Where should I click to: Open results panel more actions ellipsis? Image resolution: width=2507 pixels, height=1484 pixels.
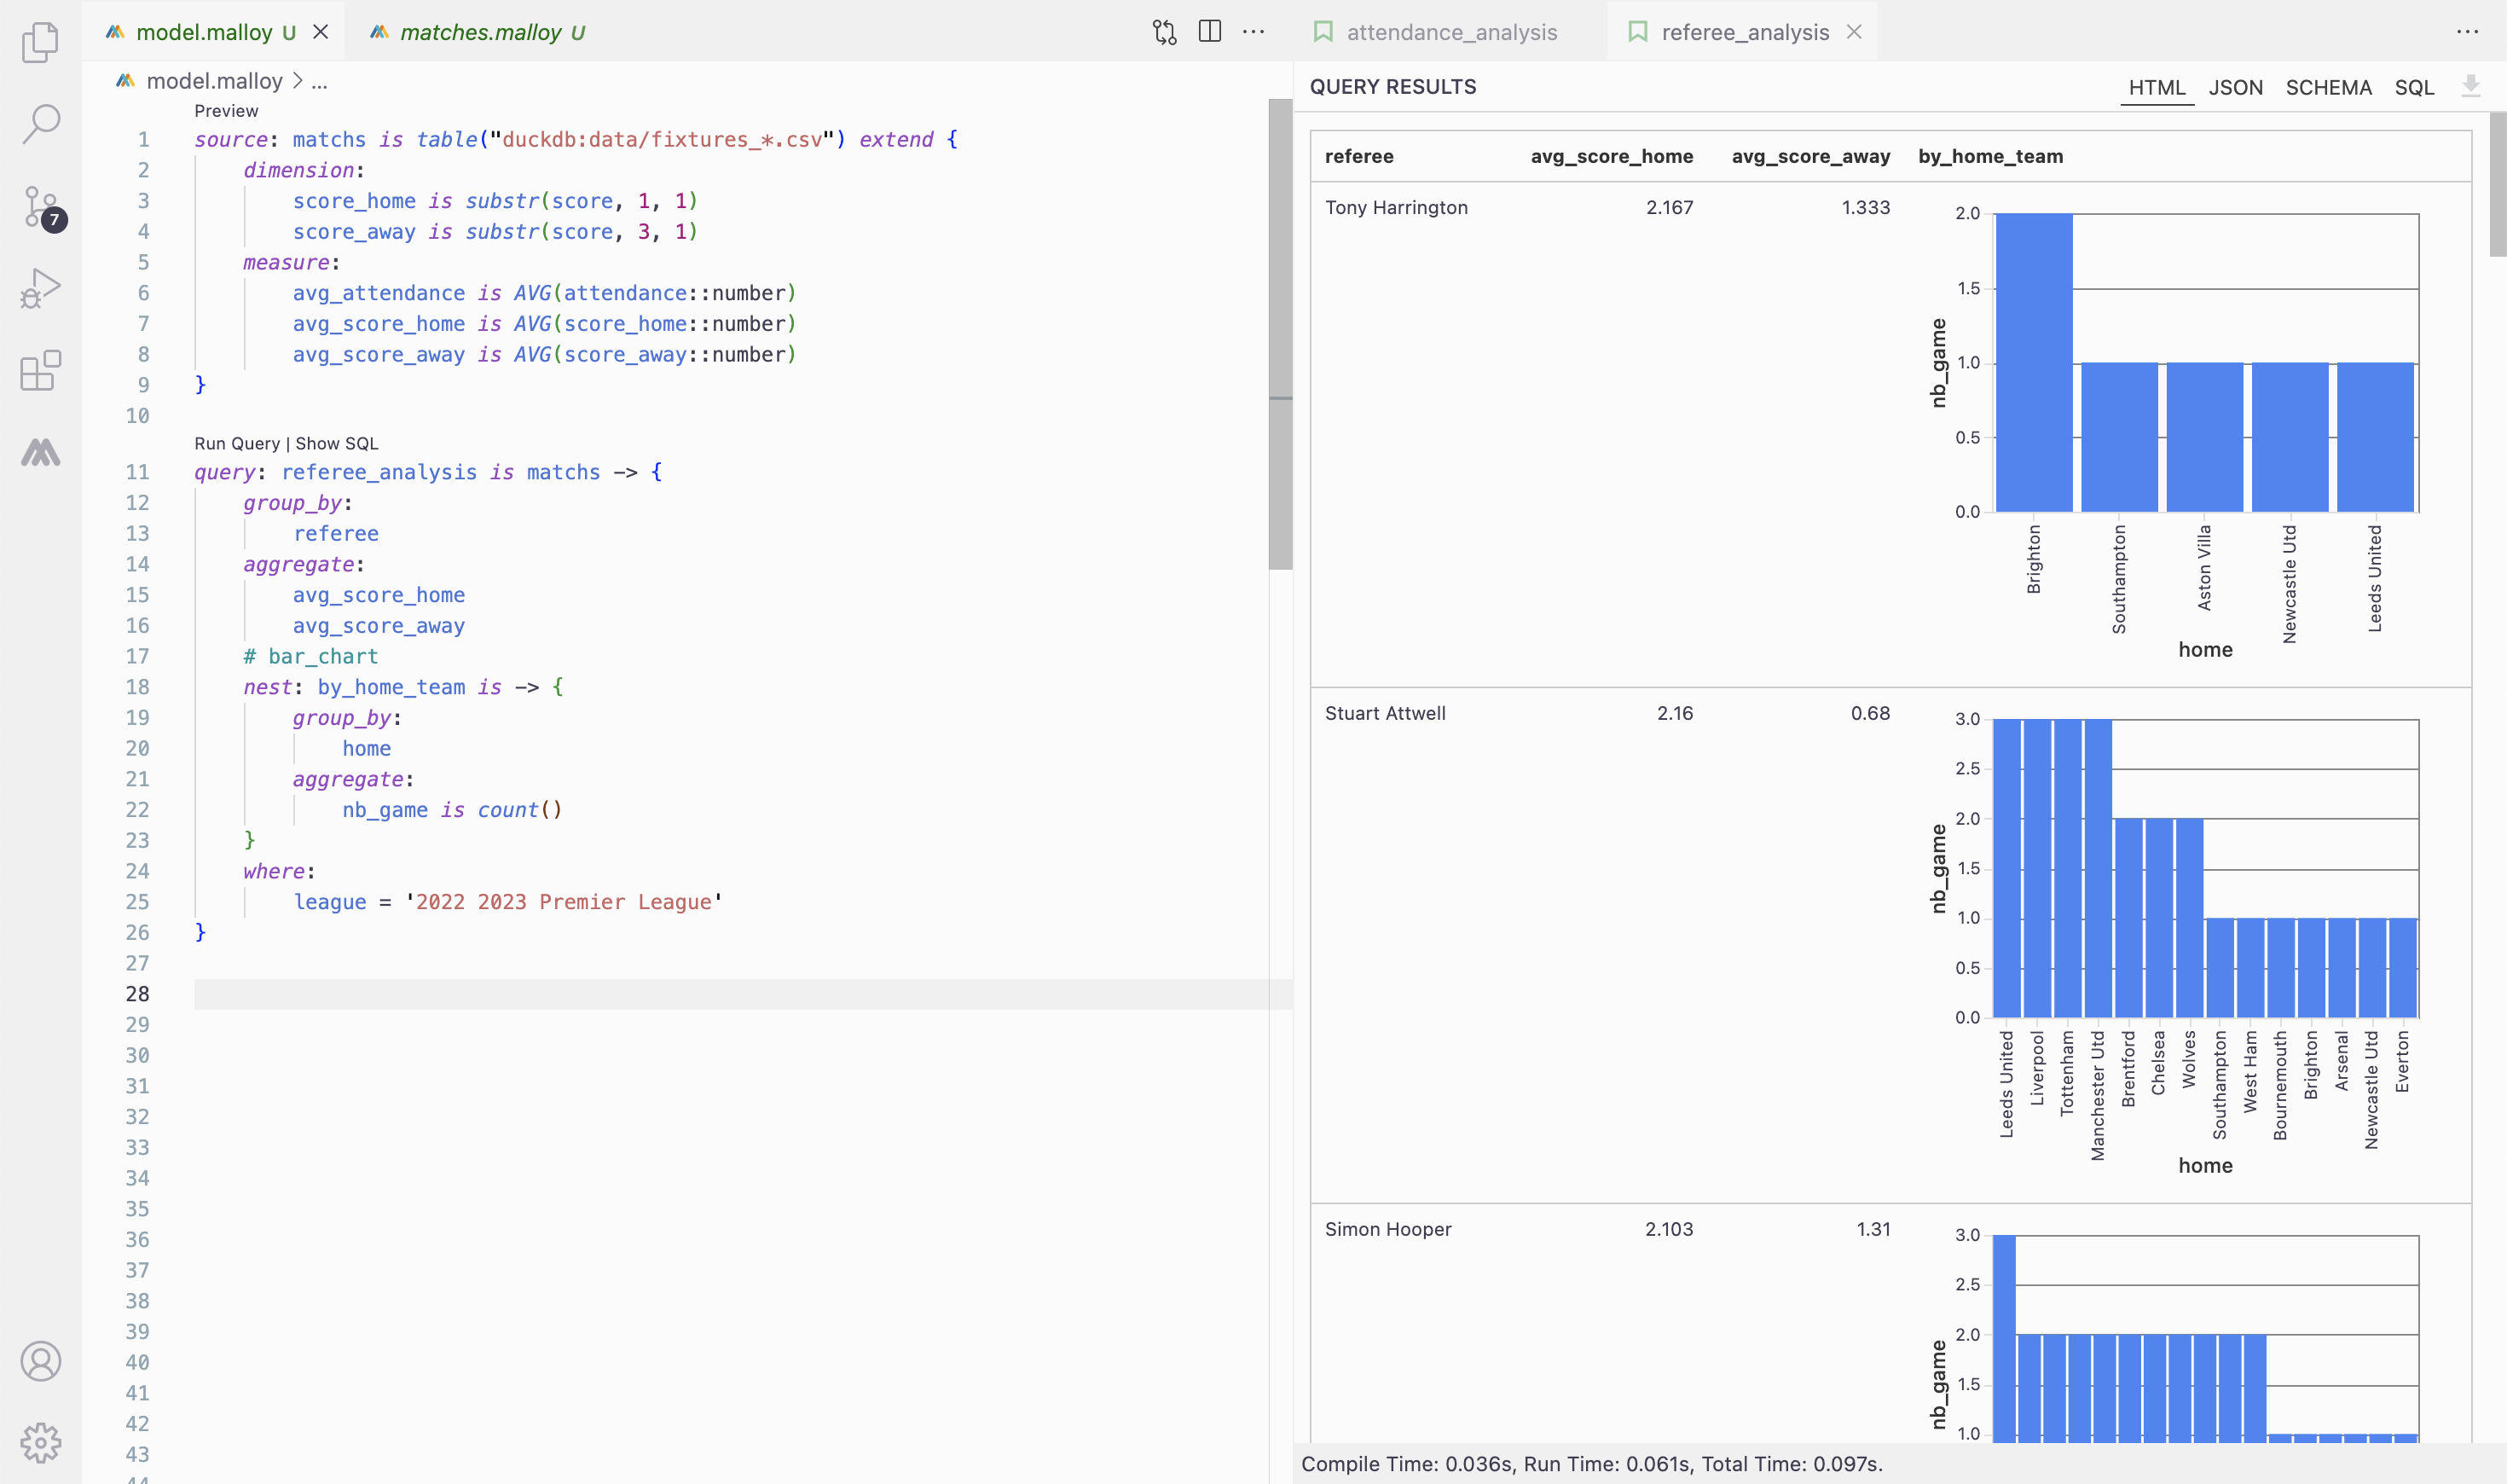pyautogui.click(x=2467, y=32)
